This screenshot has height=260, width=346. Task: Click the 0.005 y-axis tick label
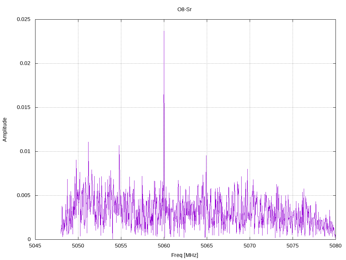pyautogui.click(x=24, y=195)
